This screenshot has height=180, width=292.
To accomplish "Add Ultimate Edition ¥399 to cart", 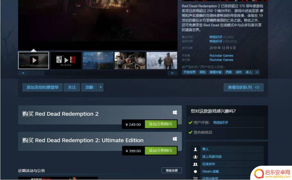I will (x=161, y=151).
